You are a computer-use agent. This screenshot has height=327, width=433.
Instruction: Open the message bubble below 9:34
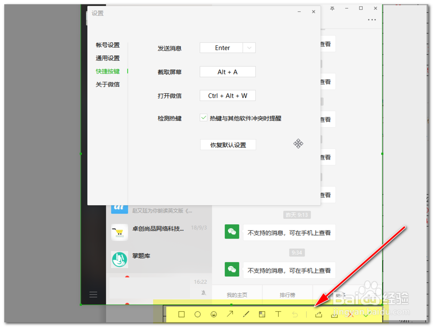289,270
